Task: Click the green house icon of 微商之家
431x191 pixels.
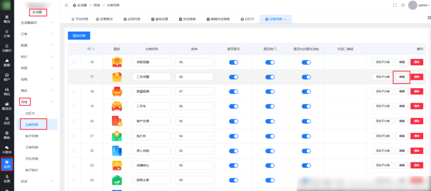Action: [117, 180]
